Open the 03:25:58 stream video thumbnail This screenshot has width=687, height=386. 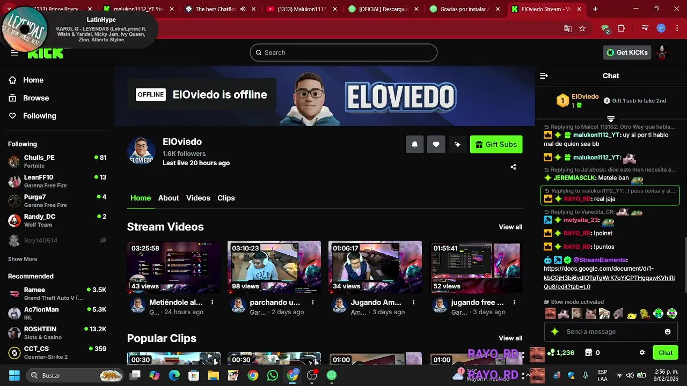point(174,267)
